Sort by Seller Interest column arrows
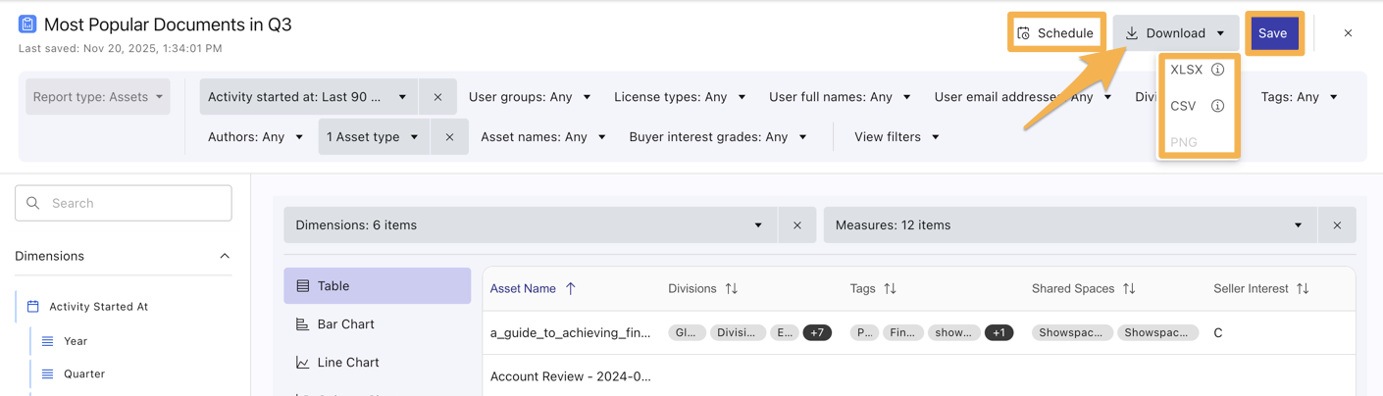This screenshot has height=396, width=1383. [1303, 289]
